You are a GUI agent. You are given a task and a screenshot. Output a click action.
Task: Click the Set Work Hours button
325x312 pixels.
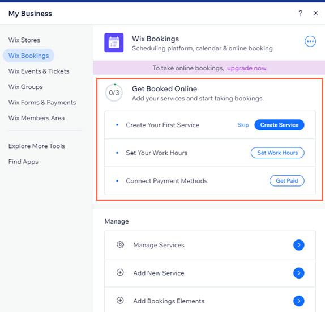coord(277,153)
